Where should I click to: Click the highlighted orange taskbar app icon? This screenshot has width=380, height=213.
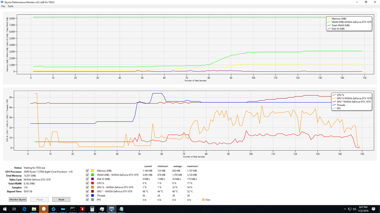44,209
